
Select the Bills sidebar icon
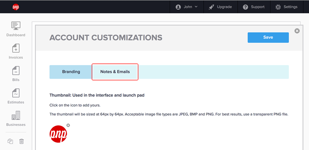tap(16, 74)
